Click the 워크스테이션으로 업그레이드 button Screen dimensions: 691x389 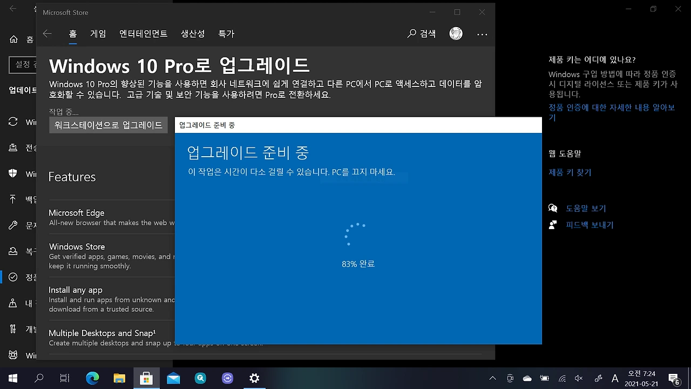coord(109,125)
